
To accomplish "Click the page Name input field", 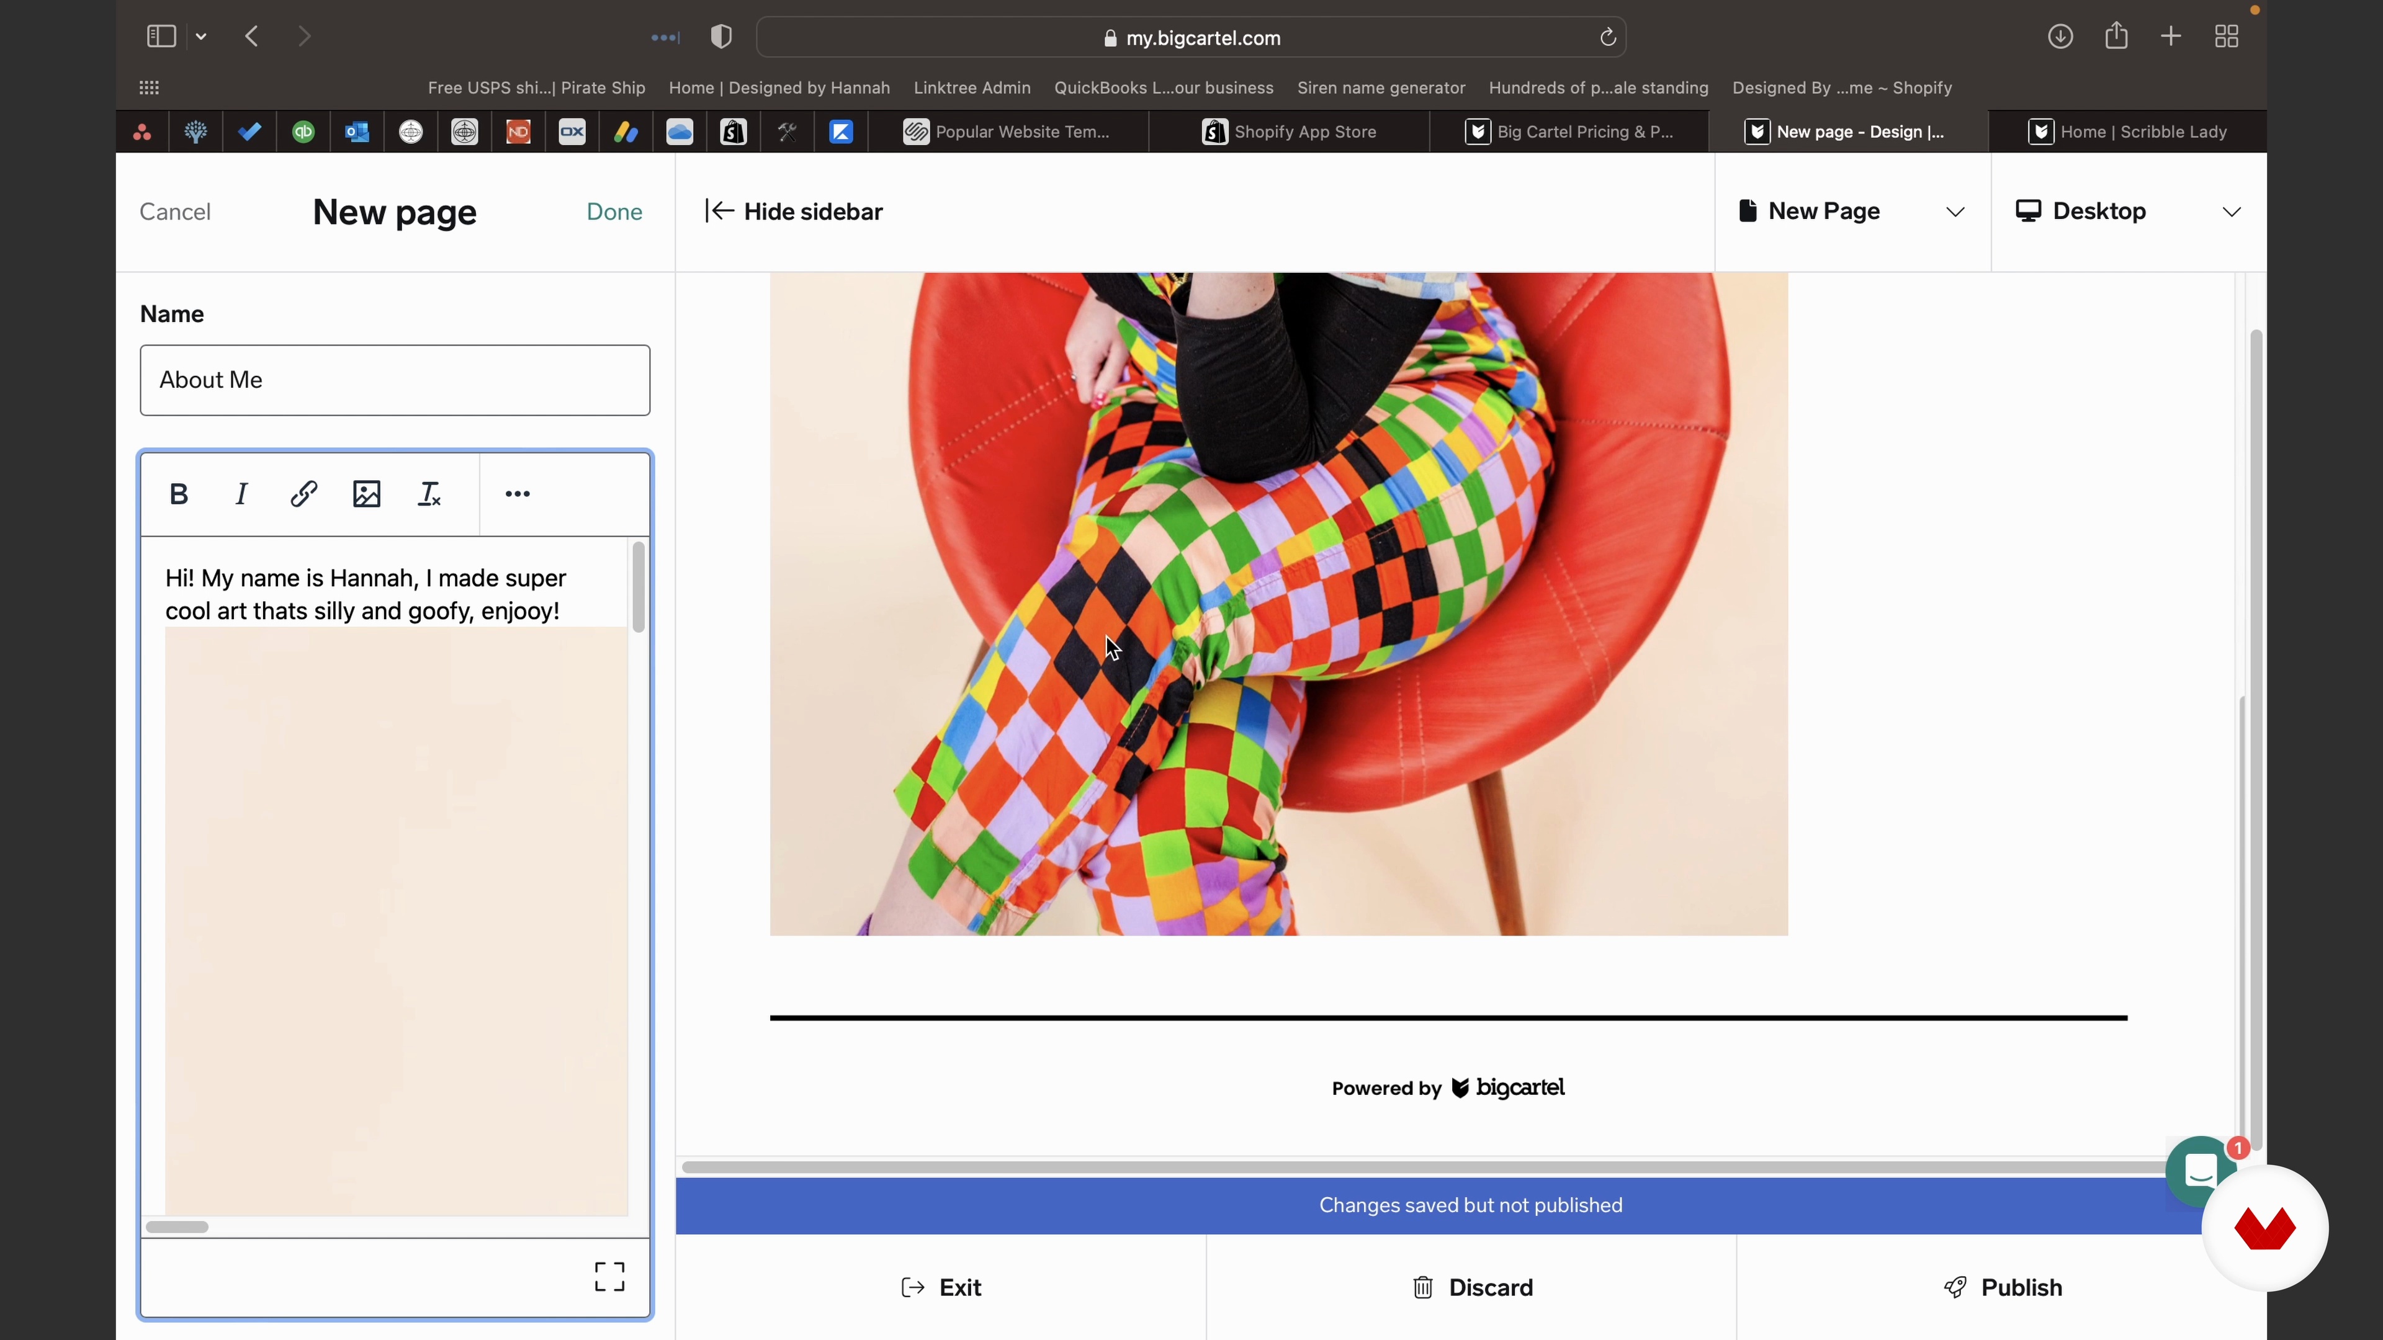I will 395,380.
